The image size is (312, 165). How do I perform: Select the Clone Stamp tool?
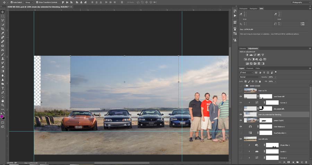pos(2,59)
